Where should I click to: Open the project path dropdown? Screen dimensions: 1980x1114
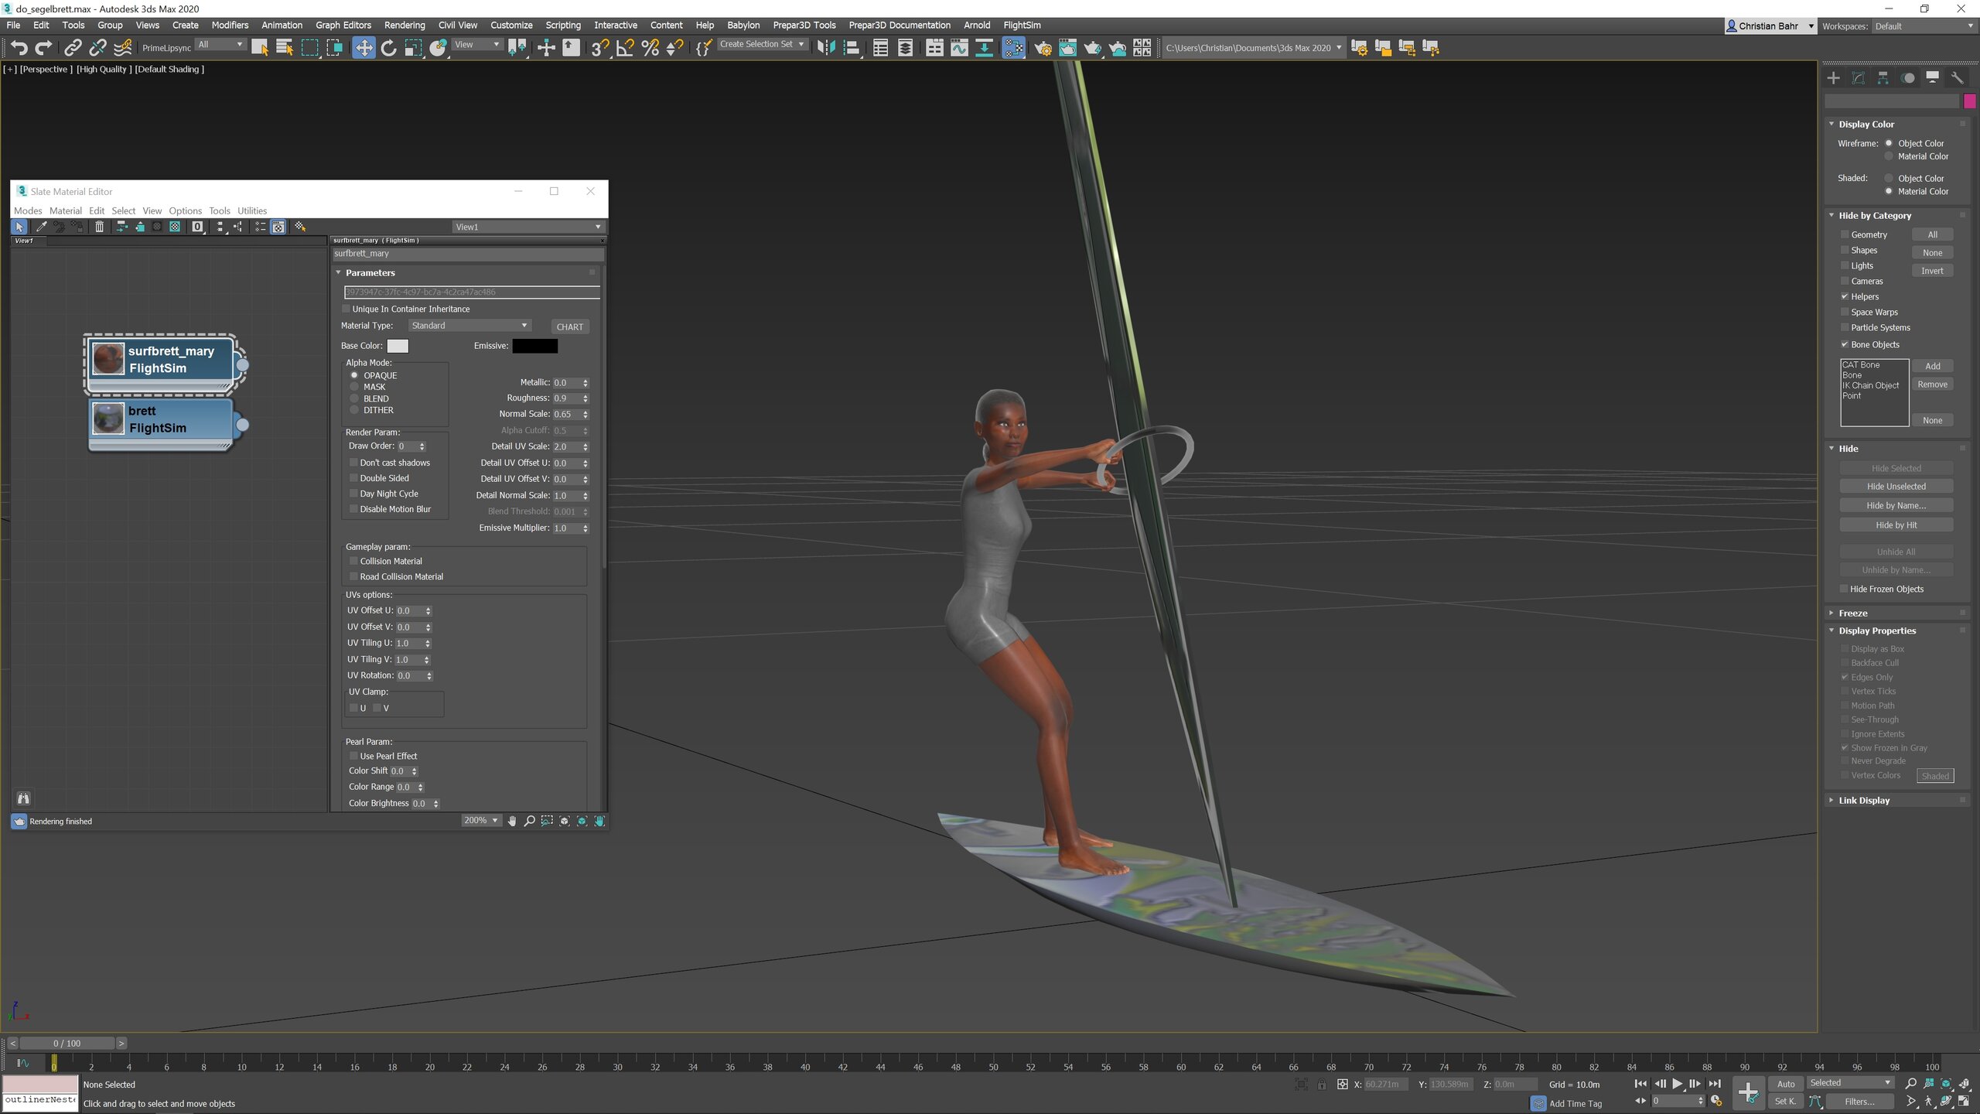pos(1253,48)
